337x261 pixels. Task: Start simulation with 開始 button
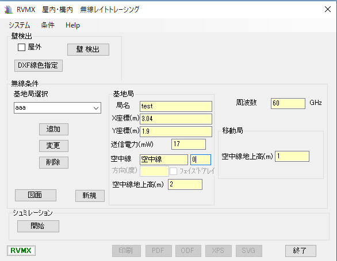[38, 226]
